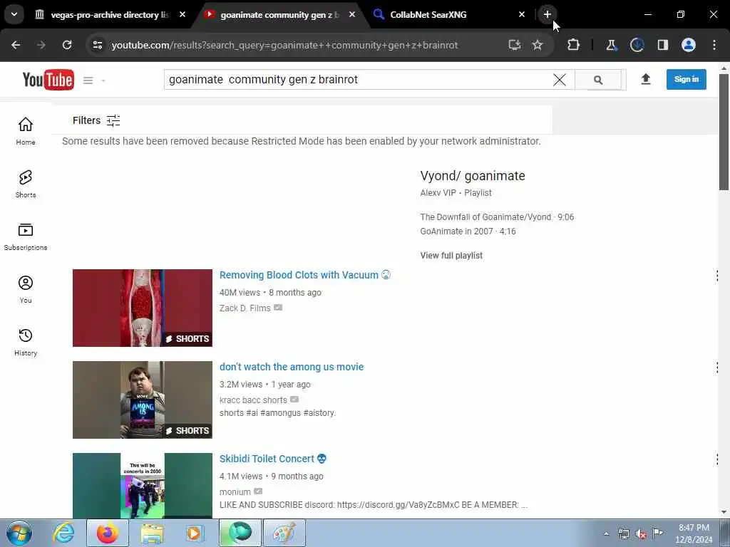Click View full playlist
Viewport: 730px width, 547px height.
(451, 256)
